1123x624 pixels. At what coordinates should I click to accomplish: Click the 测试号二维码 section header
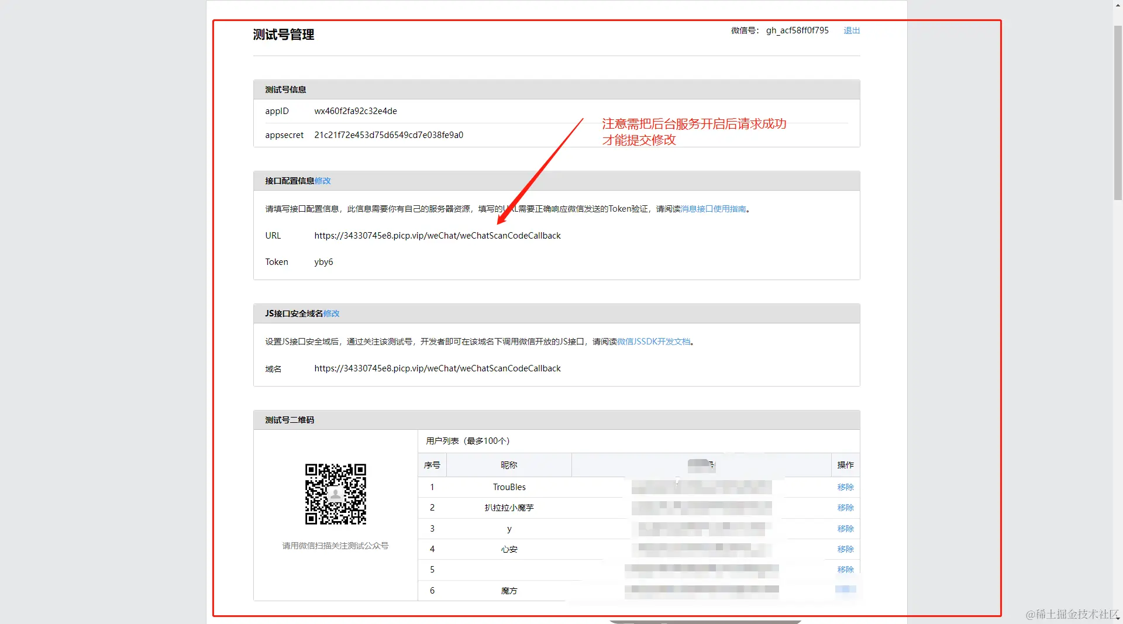pyautogui.click(x=557, y=420)
